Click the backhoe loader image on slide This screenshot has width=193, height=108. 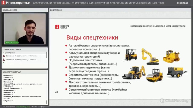click(x=134, y=73)
